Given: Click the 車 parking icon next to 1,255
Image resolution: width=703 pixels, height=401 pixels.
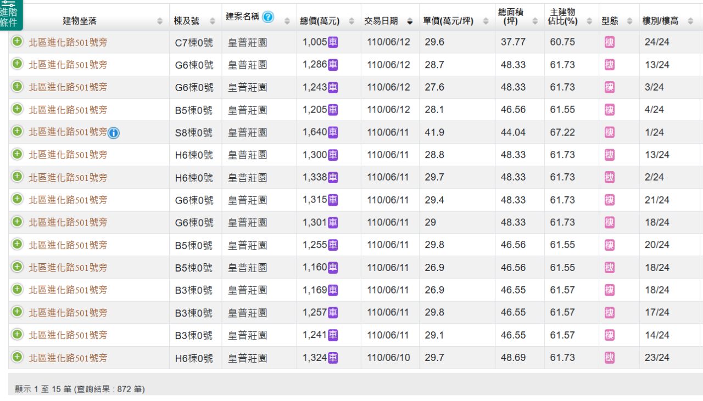Looking at the screenshot, I should coord(333,245).
